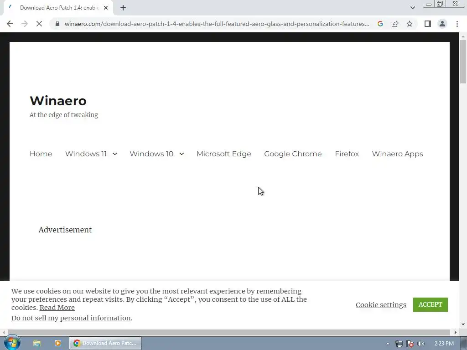Open the Google Chrome menu item
The height and width of the screenshot is (350, 467).
click(293, 154)
